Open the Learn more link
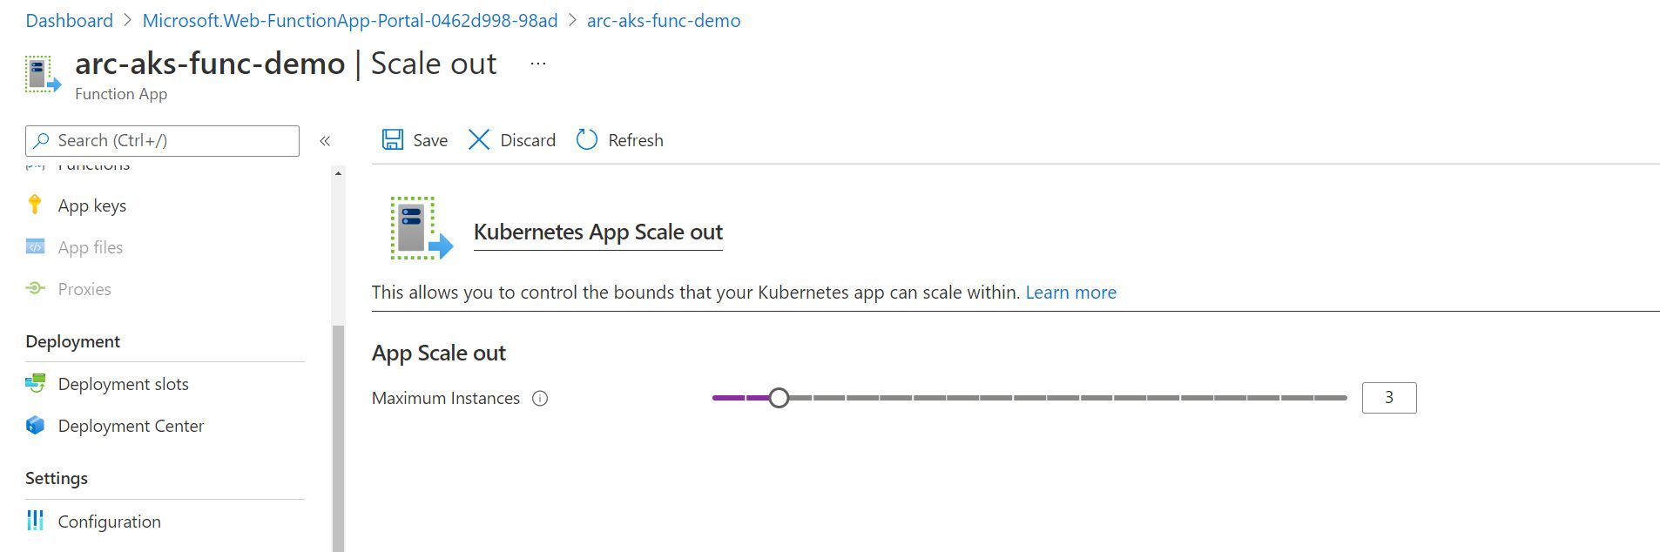Viewport: 1660px width, 552px height. click(1070, 292)
